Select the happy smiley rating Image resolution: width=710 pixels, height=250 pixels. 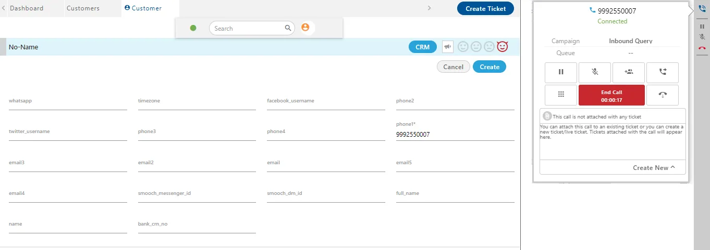[463, 47]
